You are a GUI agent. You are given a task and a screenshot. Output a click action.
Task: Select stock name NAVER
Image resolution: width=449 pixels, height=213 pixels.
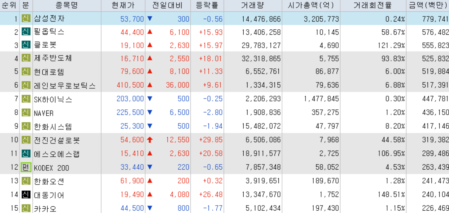44,113
